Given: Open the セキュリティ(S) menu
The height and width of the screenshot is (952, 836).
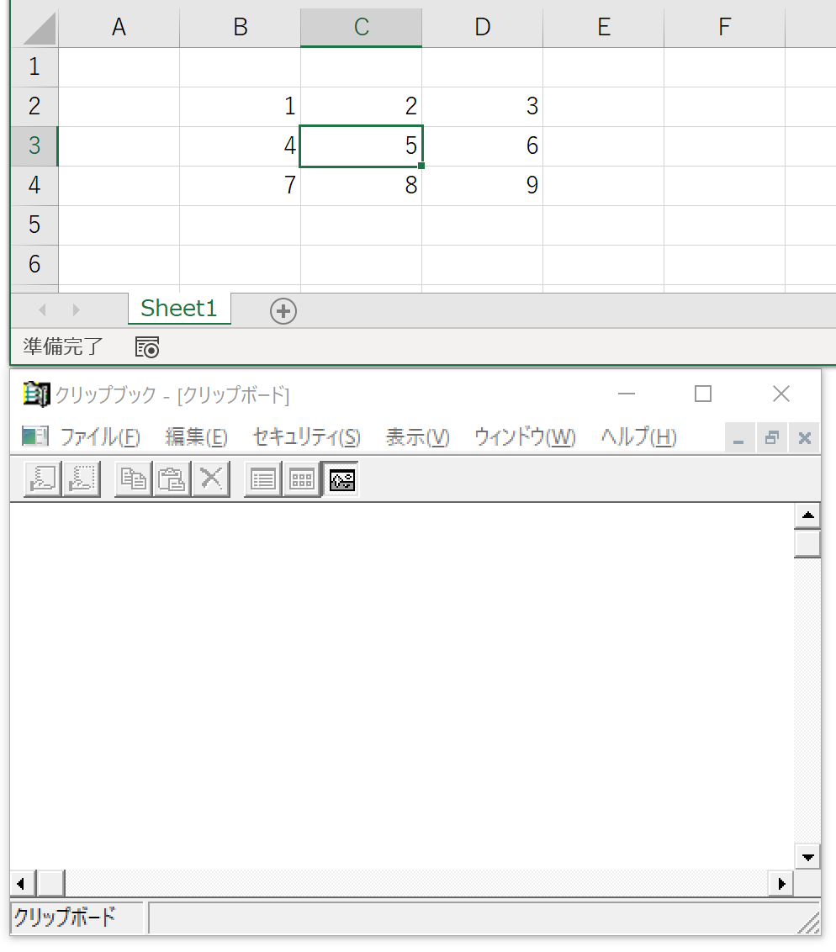Looking at the screenshot, I should [x=307, y=436].
